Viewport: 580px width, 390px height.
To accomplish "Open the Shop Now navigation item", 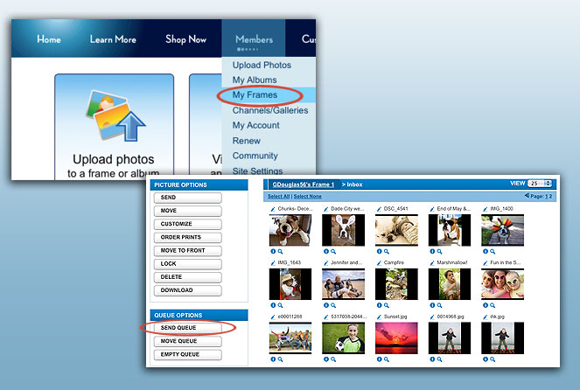I will 185,39.
